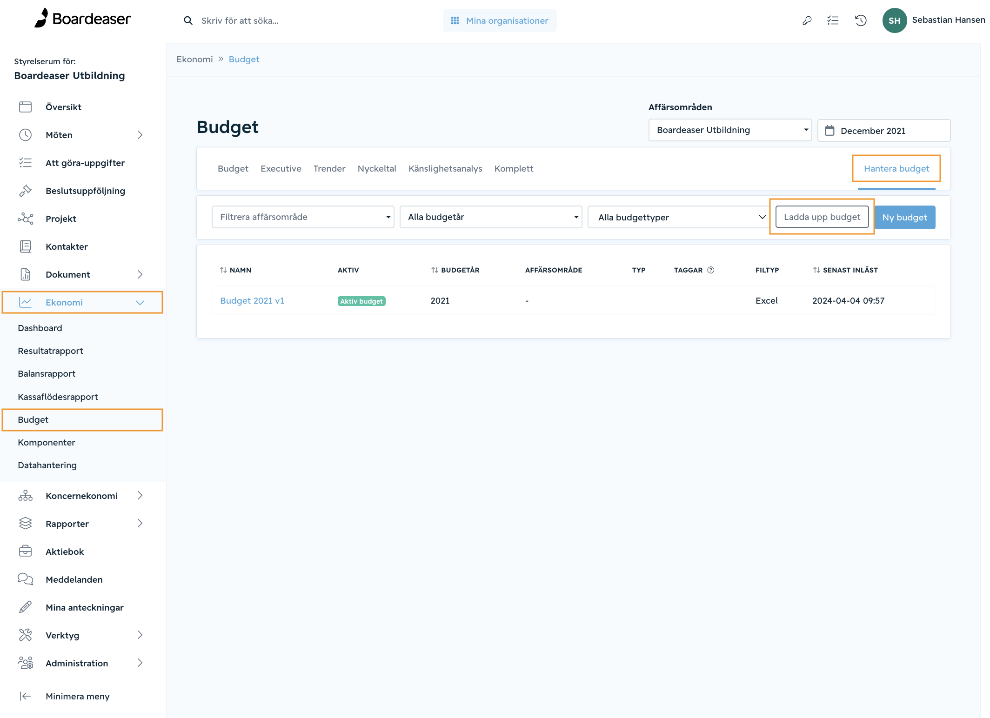Viewport: 990px width, 718px height.
Task: Open the task checklist icon in top bar
Action: [x=833, y=20]
